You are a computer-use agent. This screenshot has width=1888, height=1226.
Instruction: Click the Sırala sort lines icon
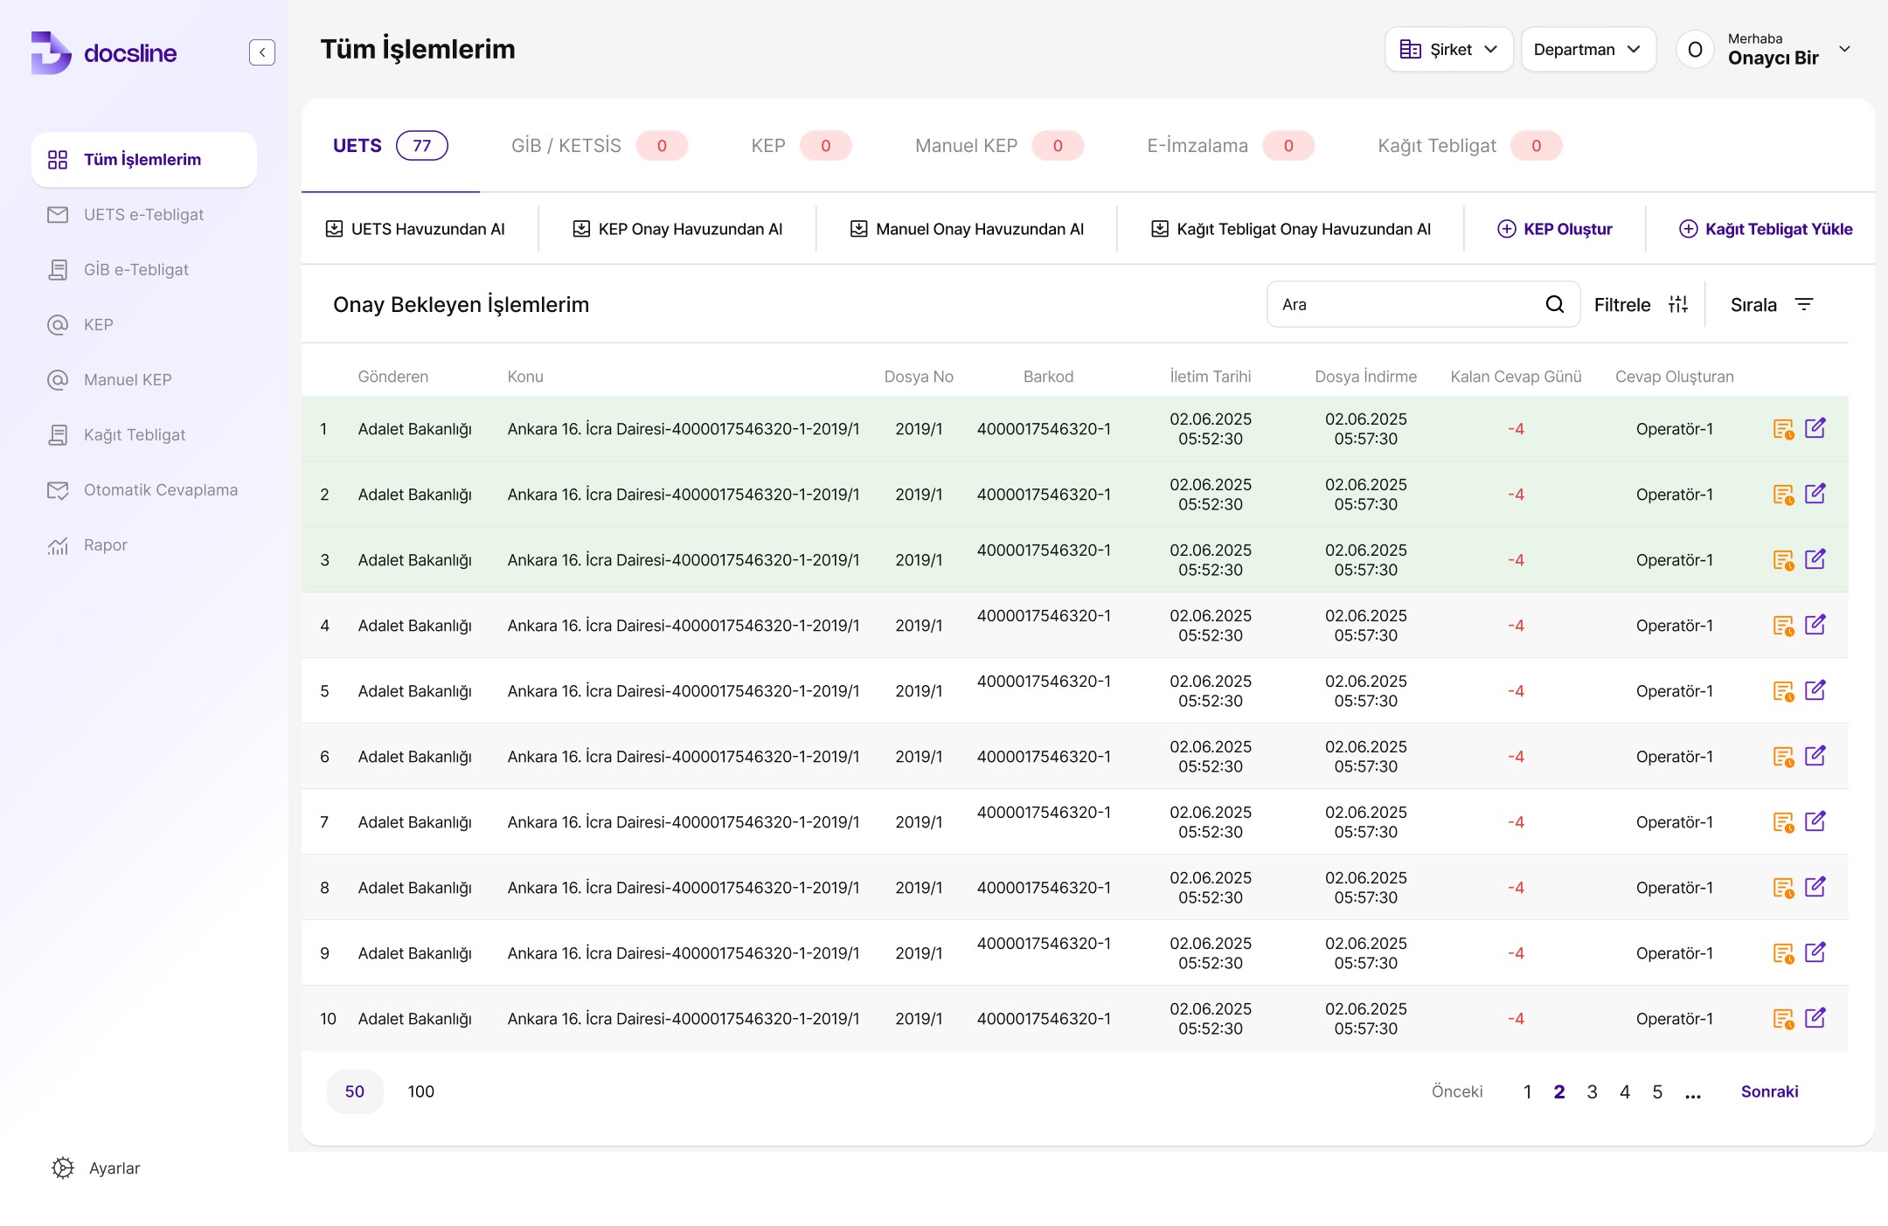pyautogui.click(x=1804, y=304)
